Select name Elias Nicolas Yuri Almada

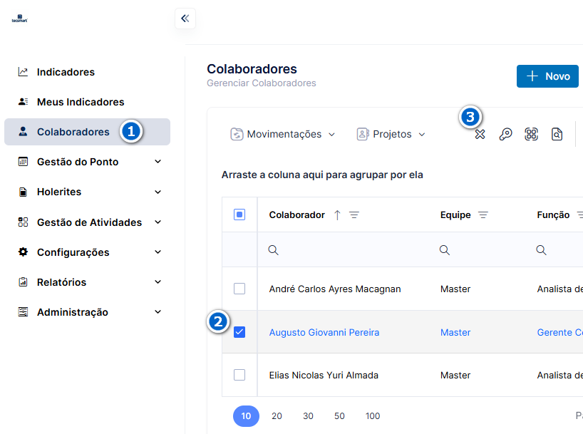click(x=324, y=376)
